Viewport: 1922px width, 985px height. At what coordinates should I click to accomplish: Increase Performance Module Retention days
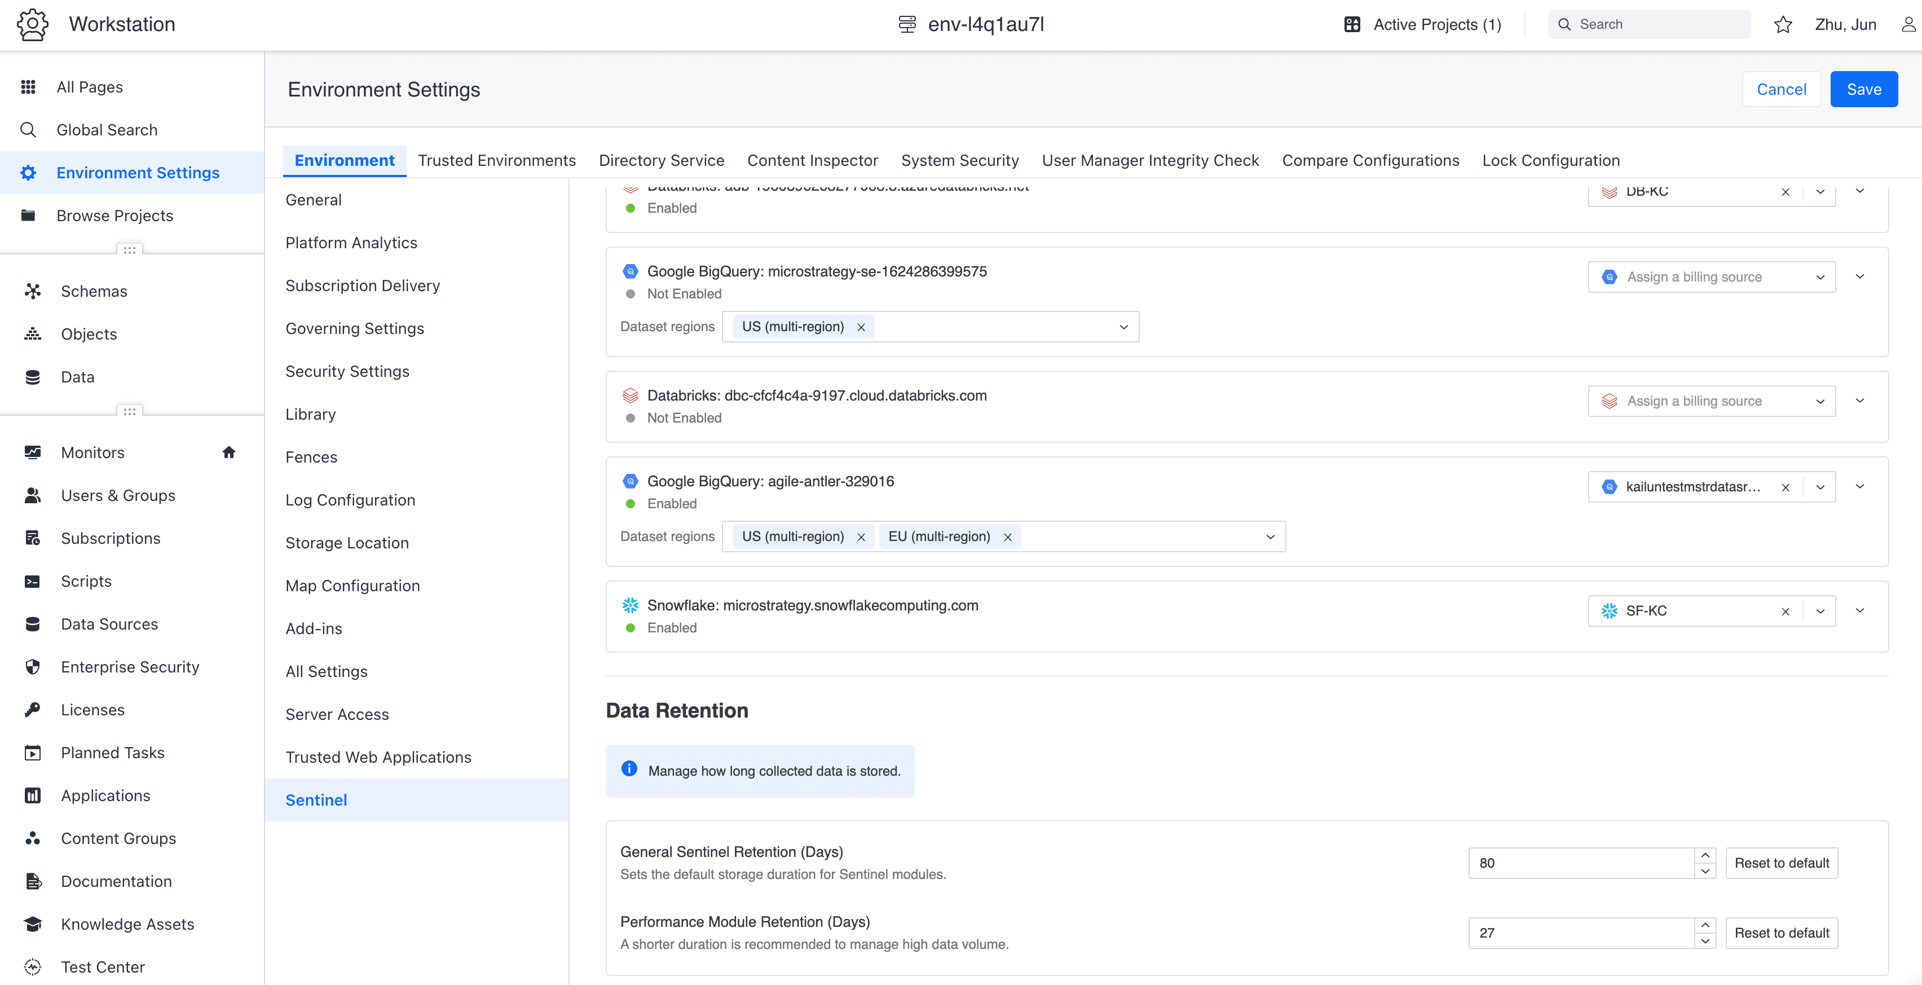click(x=1705, y=925)
